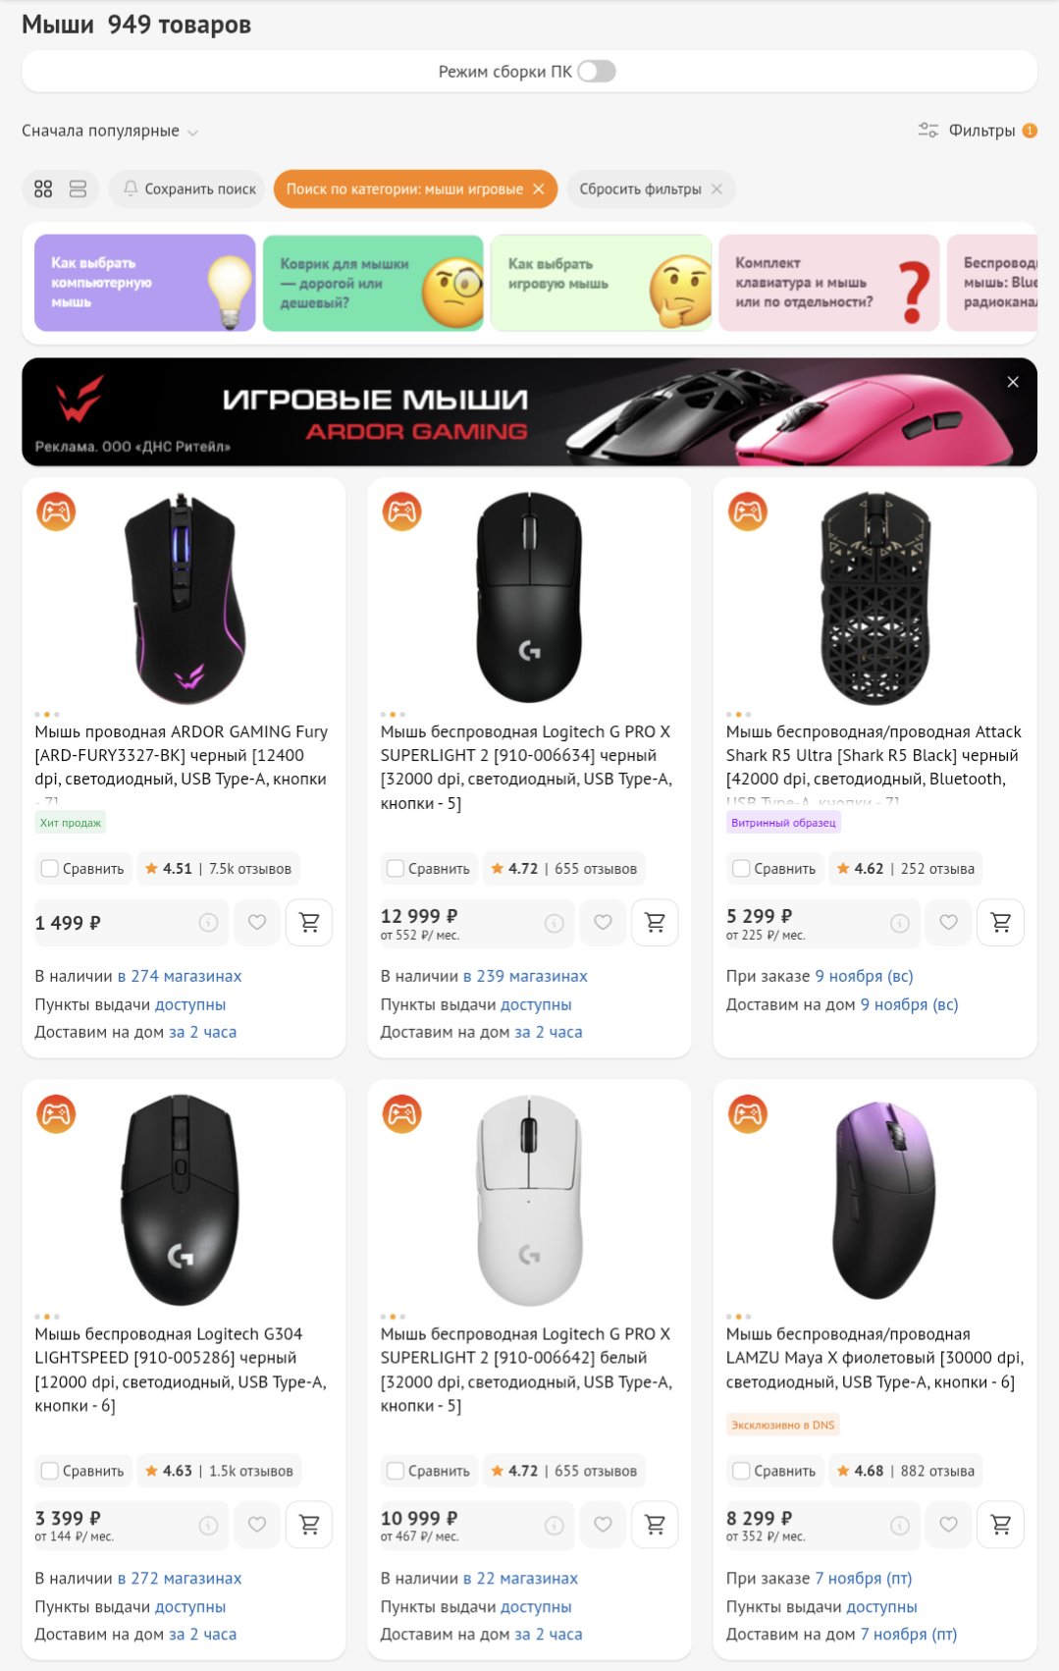Switch to grid view layout icon
This screenshot has height=1671, width=1059.
43,189
